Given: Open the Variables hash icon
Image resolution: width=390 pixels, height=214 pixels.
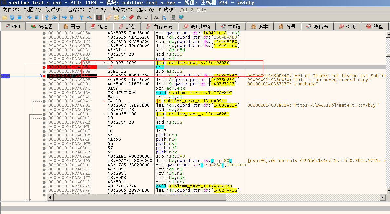Looking at the screenshot, I should point(146,17).
